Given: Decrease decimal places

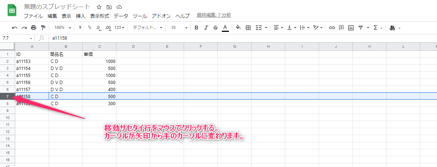Looking at the screenshot, I should click(98, 27).
